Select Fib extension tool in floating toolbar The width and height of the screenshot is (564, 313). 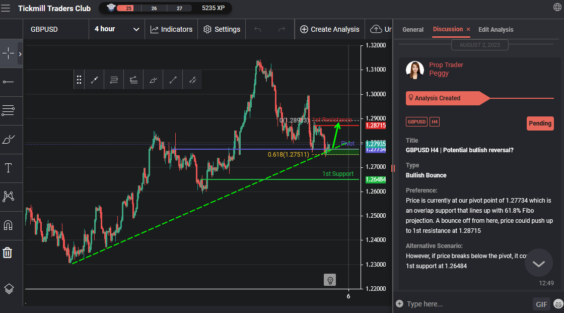click(133, 80)
